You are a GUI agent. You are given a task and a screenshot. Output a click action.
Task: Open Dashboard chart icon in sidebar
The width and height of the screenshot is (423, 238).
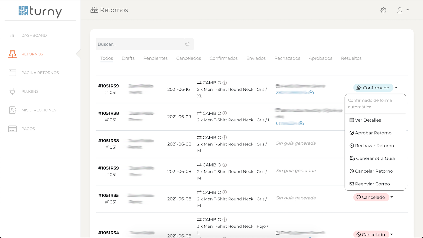(x=12, y=35)
